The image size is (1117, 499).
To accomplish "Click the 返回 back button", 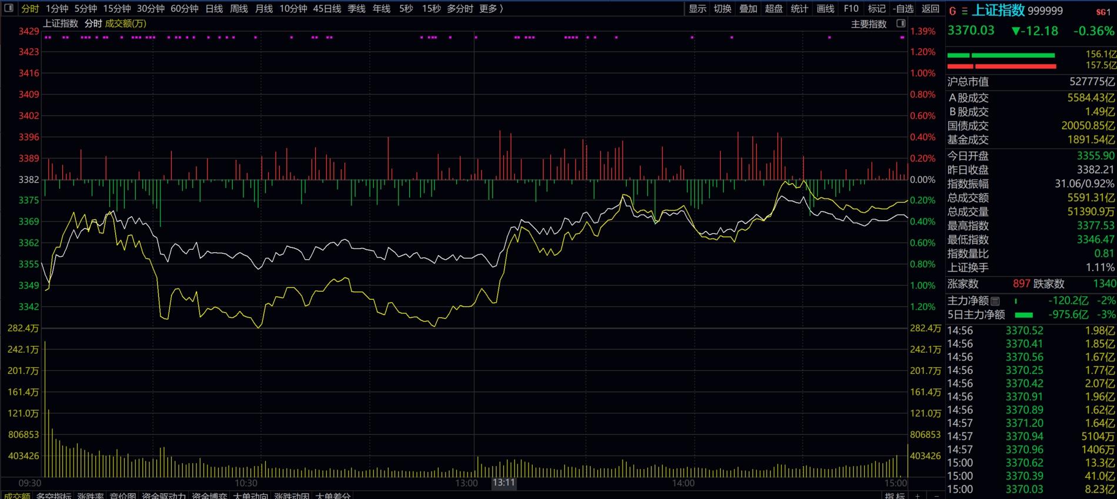I will (x=930, y=9).
